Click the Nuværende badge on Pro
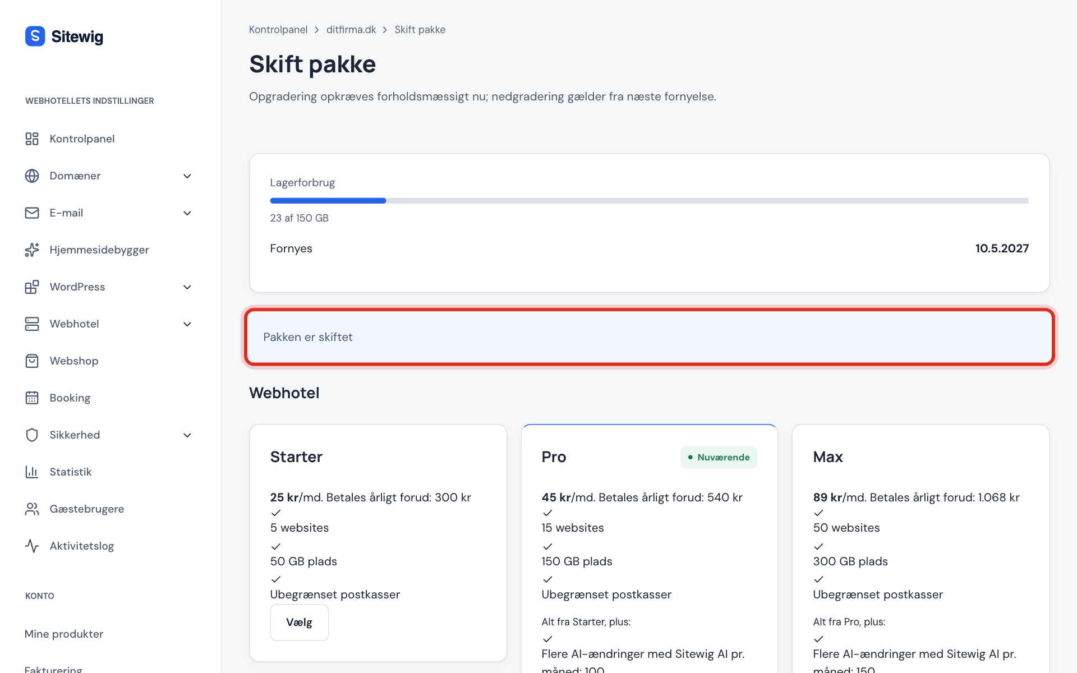 coord(719,457)
